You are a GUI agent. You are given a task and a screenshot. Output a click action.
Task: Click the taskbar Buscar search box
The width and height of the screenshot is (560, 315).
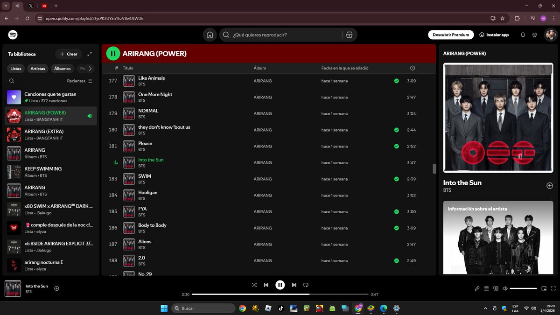point(203,308)
